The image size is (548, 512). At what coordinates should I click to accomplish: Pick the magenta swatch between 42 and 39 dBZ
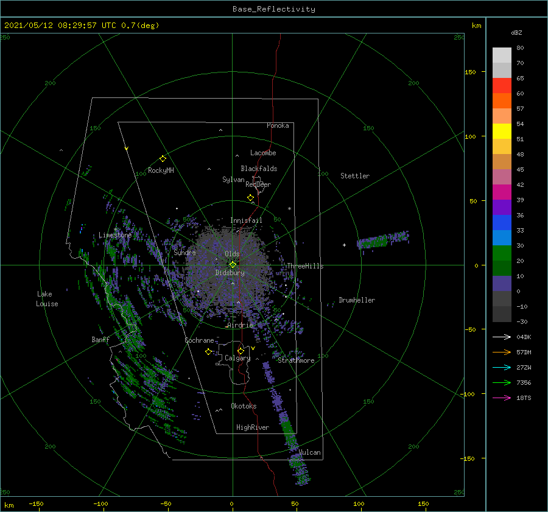tap(502, 192)
